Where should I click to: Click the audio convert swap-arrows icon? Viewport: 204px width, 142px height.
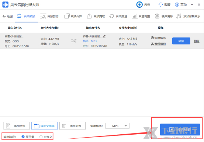[19, 16]
